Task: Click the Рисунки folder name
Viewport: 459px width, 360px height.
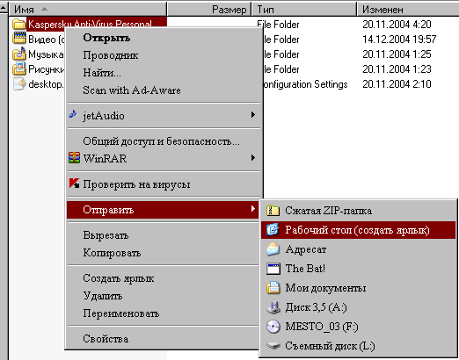Action: (x=46, y=69)
